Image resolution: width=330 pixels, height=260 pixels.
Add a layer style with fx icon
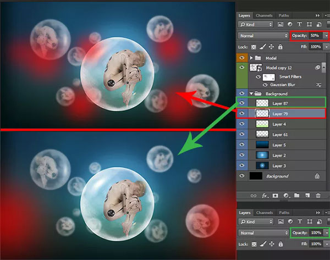[x=265, y=196]
